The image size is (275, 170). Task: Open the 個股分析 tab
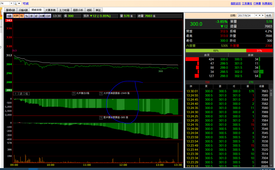click(78, 10)
